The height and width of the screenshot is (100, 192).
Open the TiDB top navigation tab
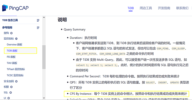(131, 8)
